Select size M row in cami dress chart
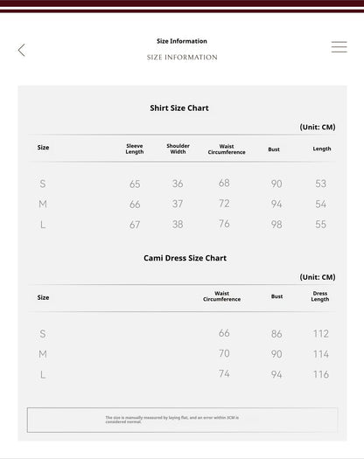 (x=182, y=354)
